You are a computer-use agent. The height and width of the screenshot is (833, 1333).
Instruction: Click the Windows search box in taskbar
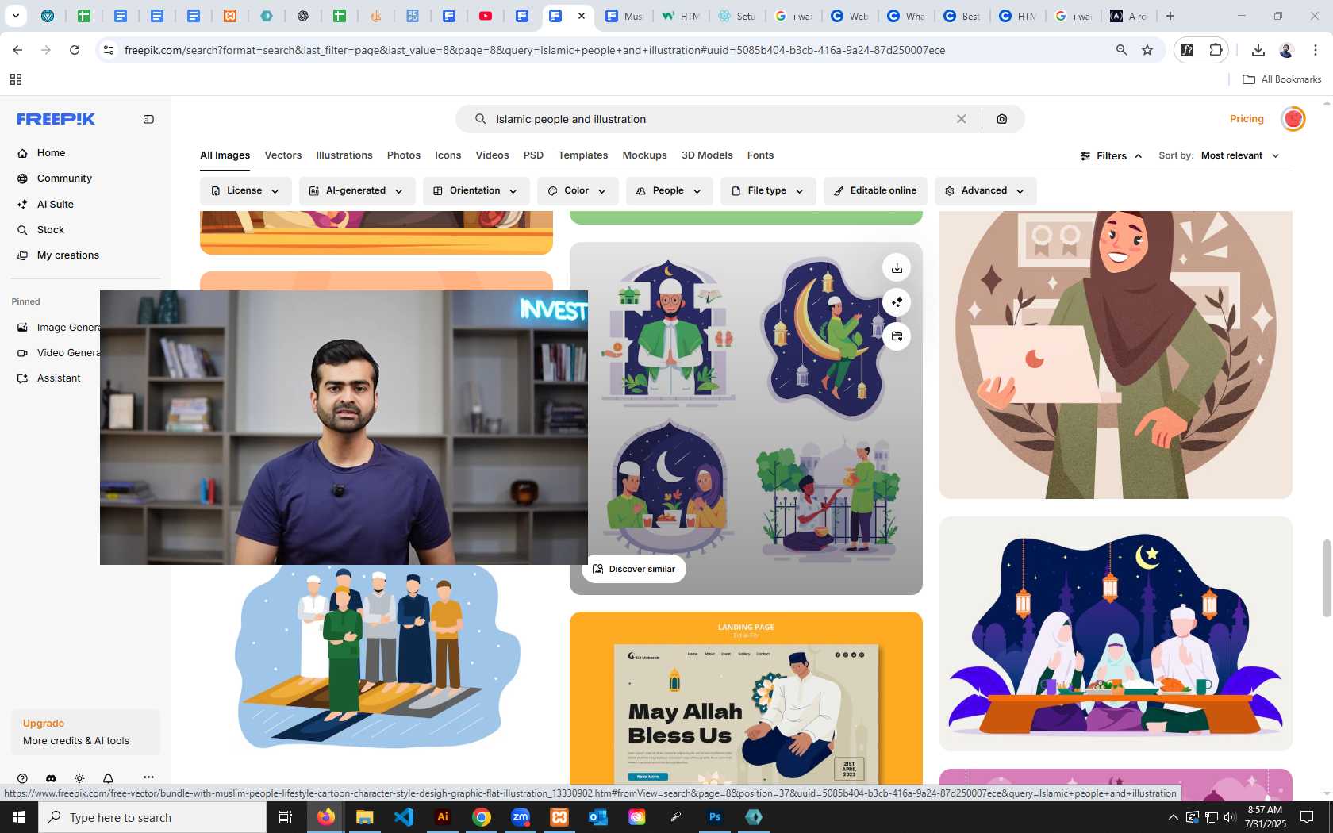[152, 817]
